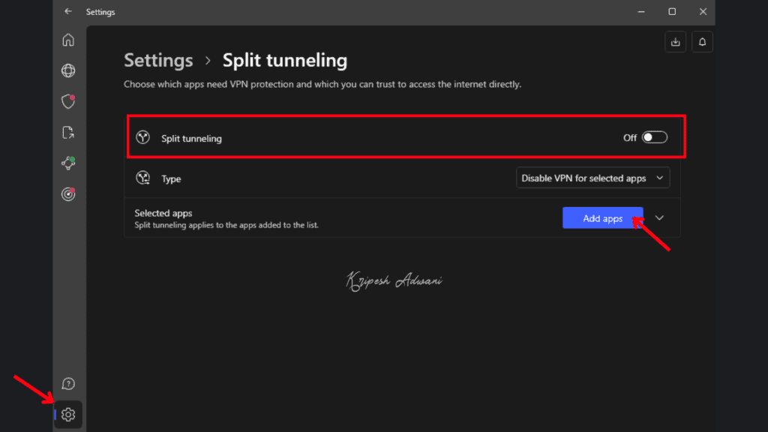Select the highlighted Split tunneling row
The image size is (768, 432).
point(405,137)
